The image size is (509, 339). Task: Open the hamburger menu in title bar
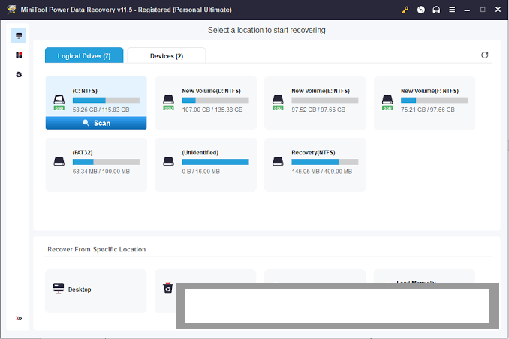(452, 10)
